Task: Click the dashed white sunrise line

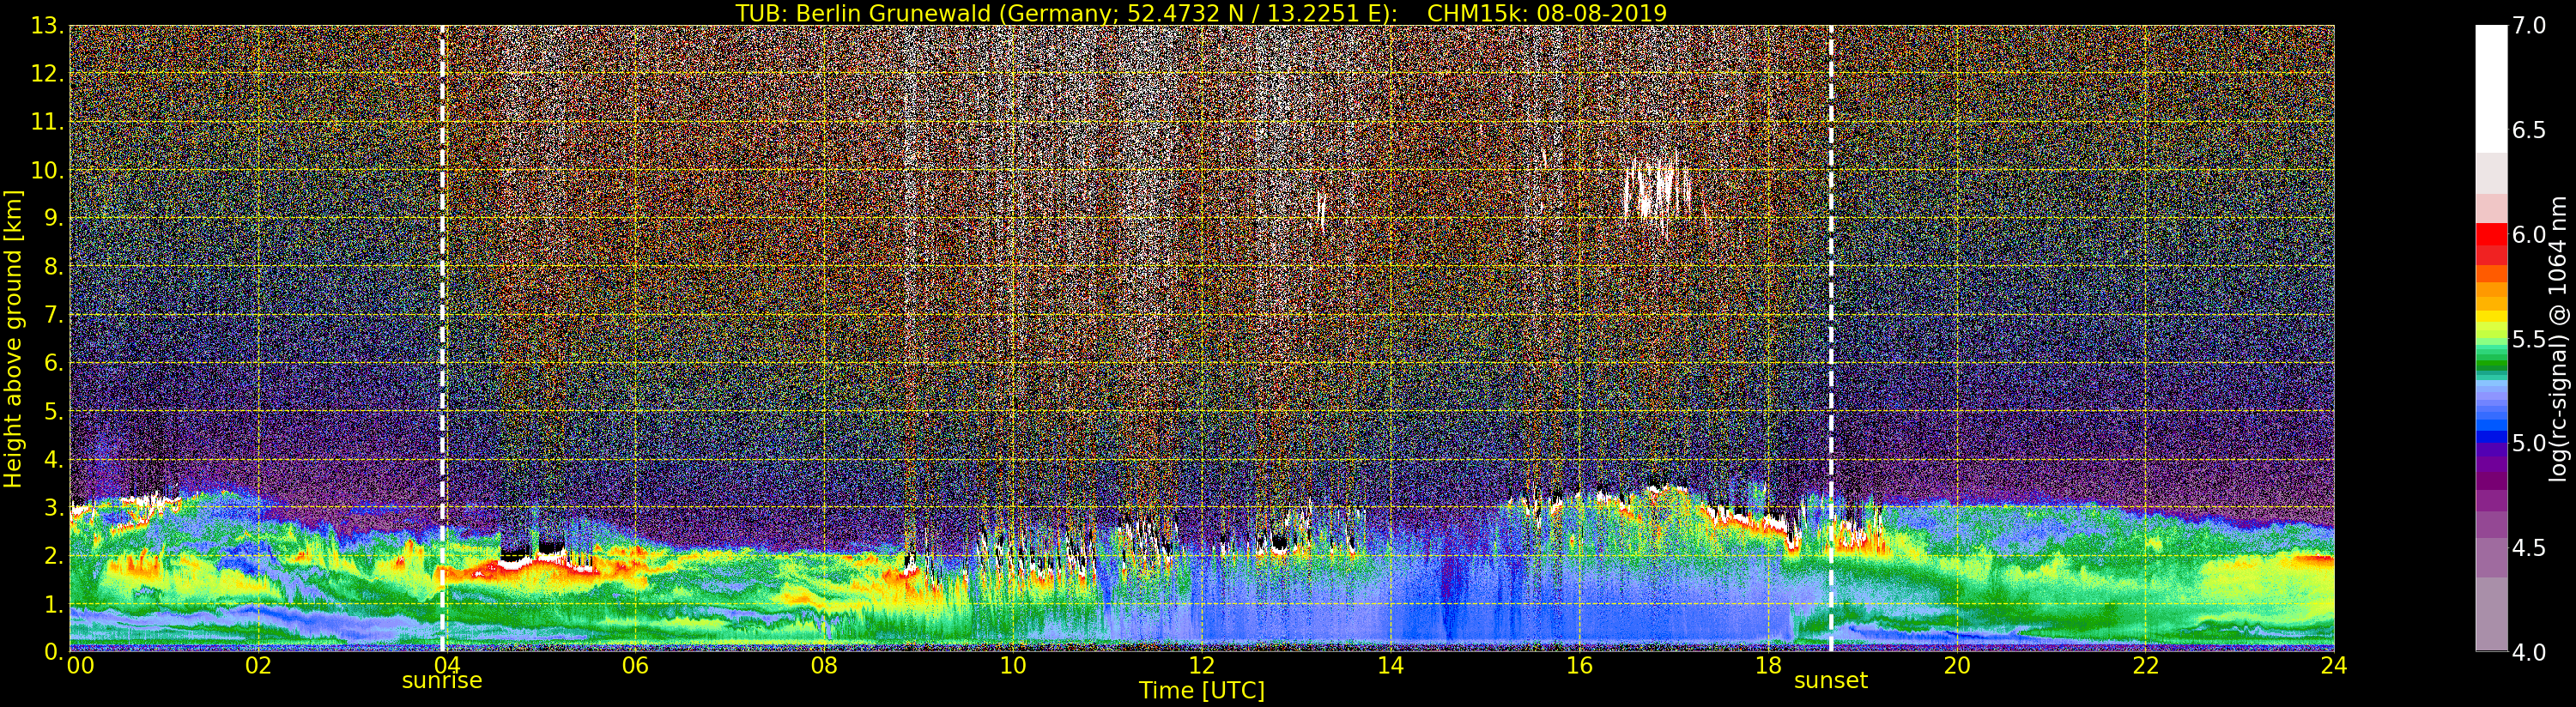Action: click(442, 338)
